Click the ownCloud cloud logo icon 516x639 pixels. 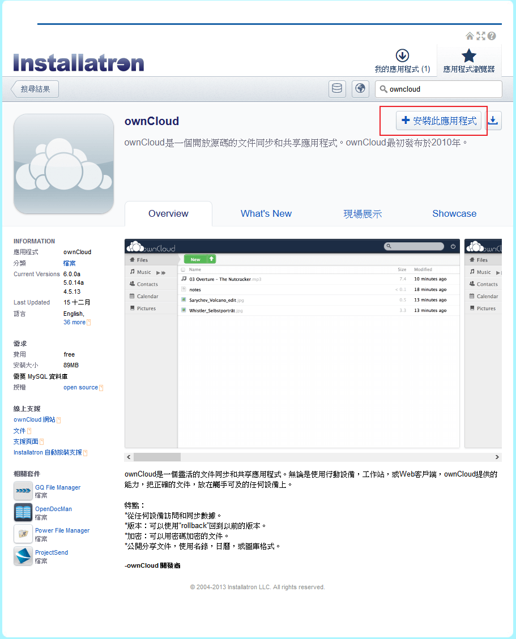[63, 164]
